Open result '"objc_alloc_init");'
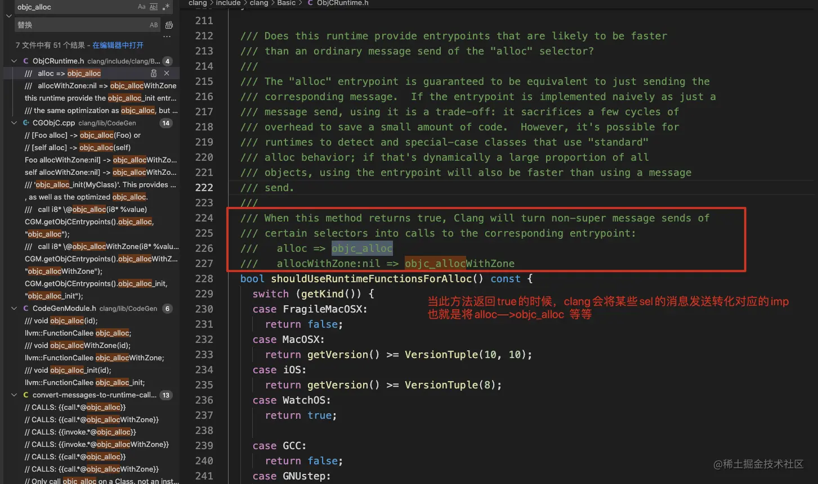 (x=54, y=296)
